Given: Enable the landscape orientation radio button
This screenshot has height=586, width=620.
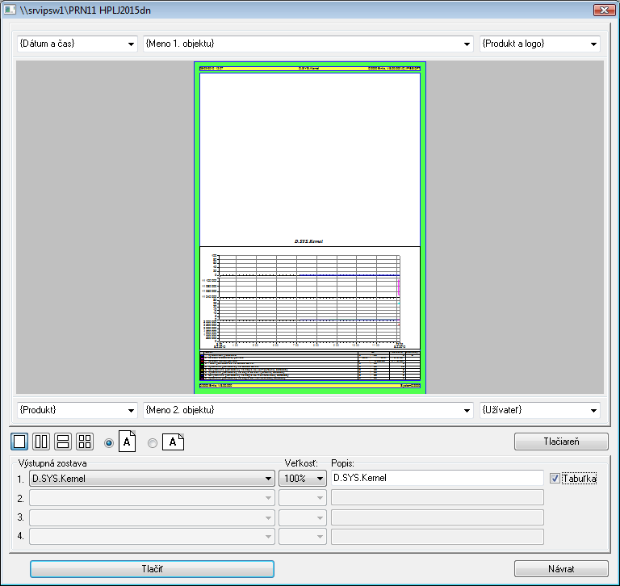Looking at the screenshot, I should [153, 442].
